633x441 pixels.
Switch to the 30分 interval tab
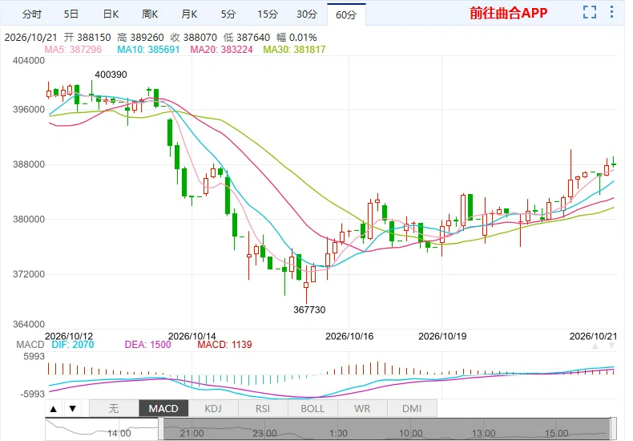pyautogui.click(x=307, y=14)
